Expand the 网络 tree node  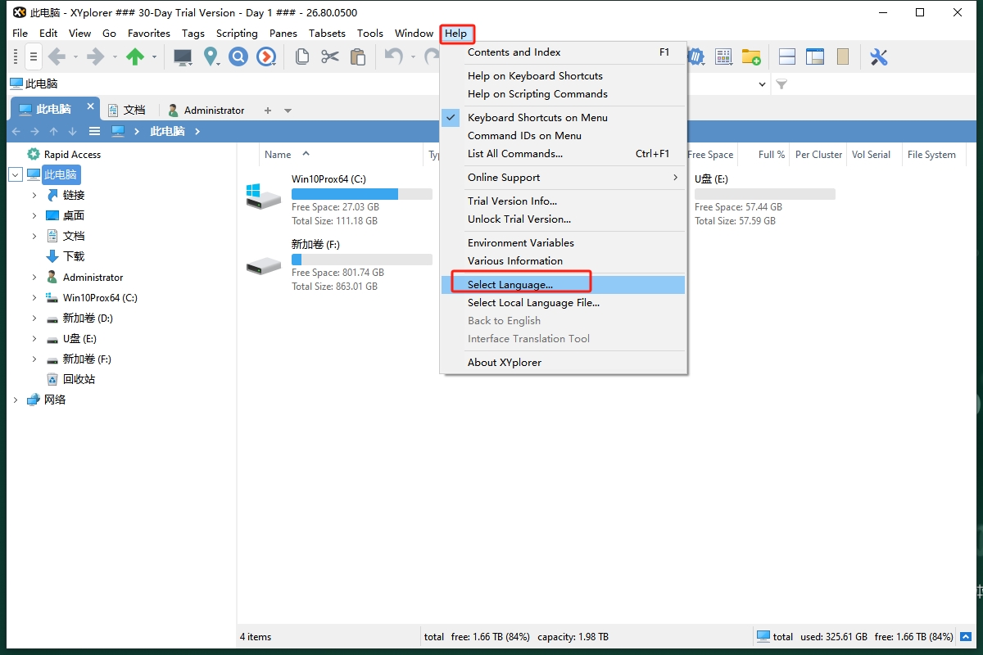coord(15,400)
